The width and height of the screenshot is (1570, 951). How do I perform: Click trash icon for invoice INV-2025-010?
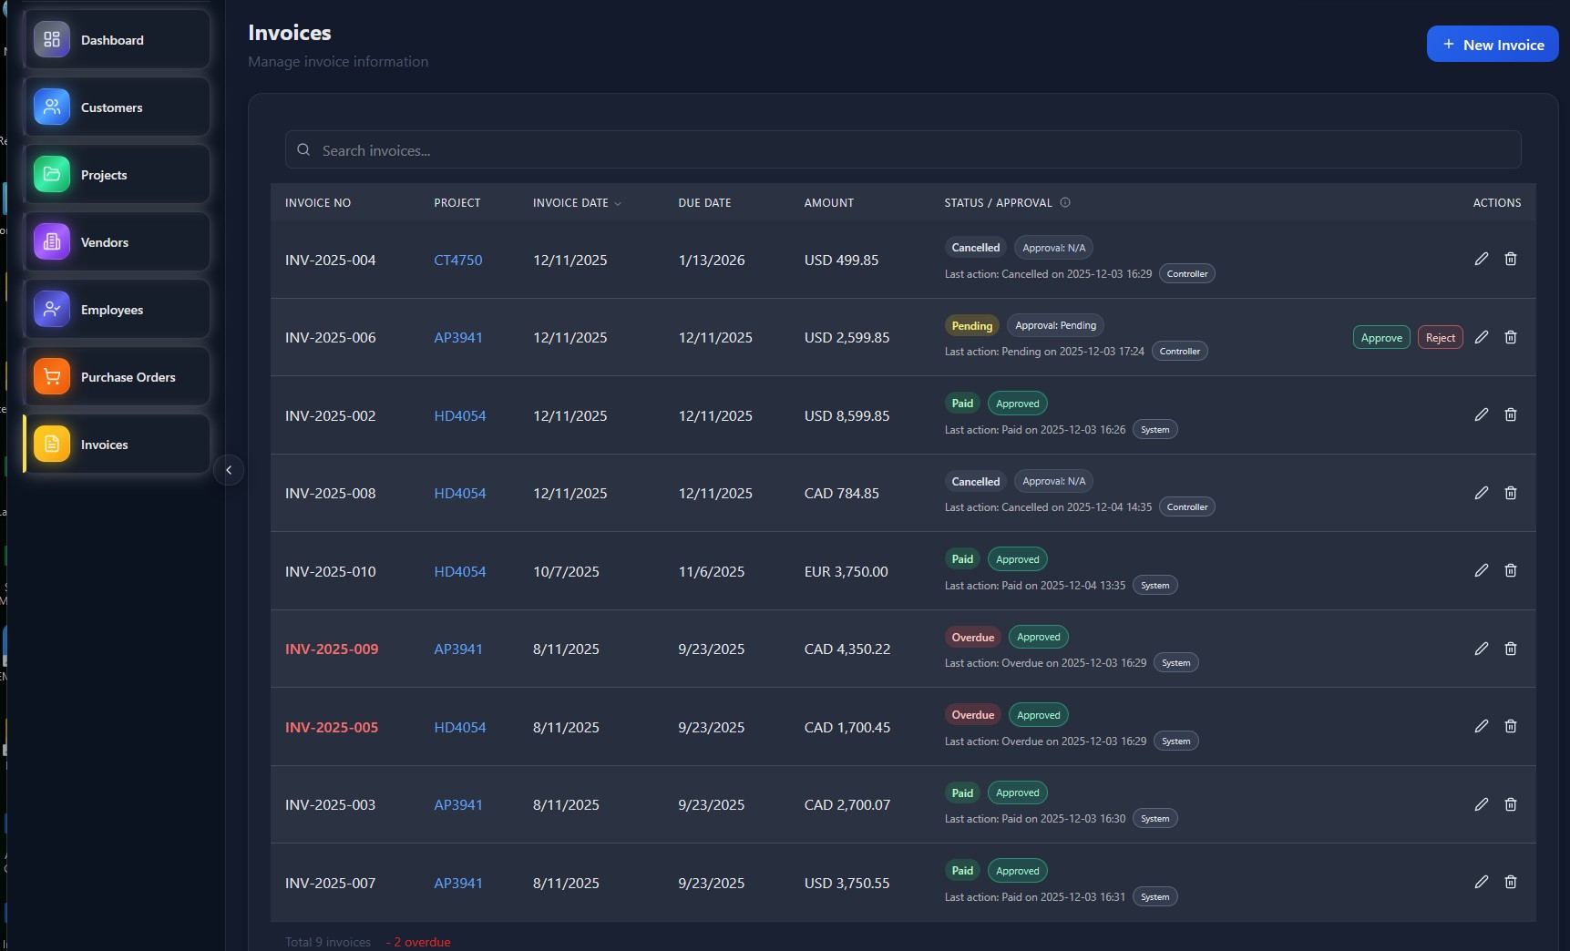1510,570
